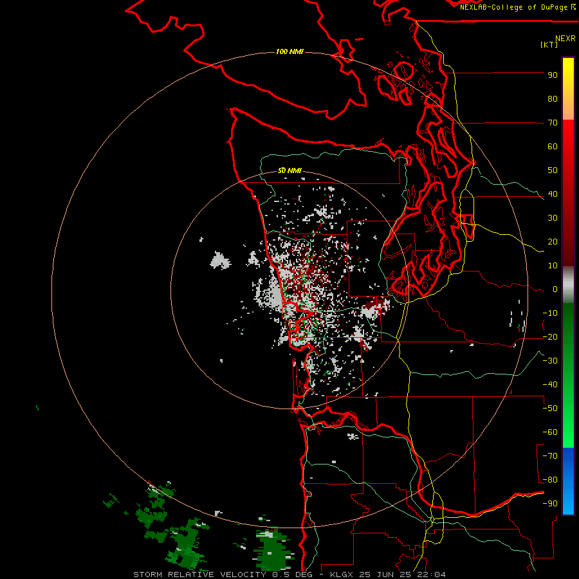Click the -40 value on the velocity scale
The width and height of the screenshot is (579, 579).
pos(550,385)
